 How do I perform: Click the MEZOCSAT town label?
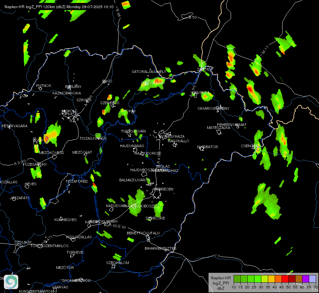coord(82,152)
